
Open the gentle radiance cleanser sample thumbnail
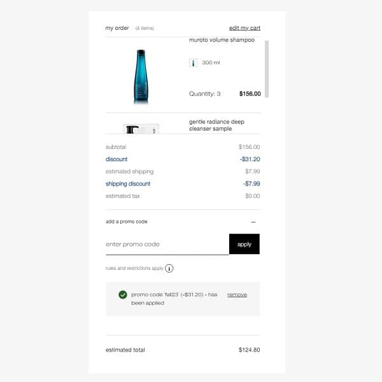click(x=141, y=129)
